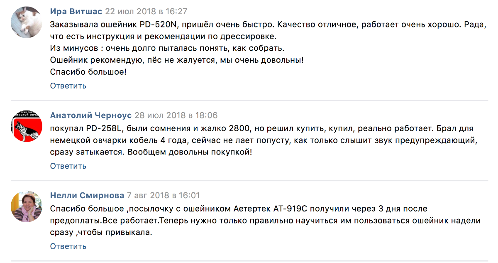Reply to Ира Витшас's comment with Ответить
498x263 pixels.
[68, 86]
